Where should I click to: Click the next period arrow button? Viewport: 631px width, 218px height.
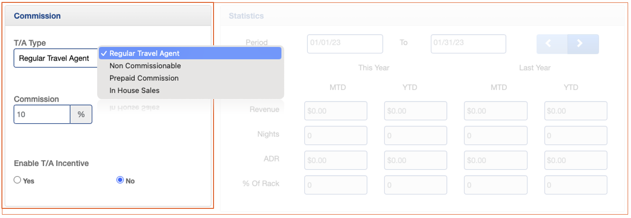pos(583,44)
